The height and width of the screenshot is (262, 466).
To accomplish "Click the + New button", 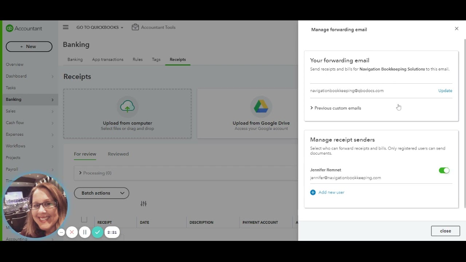I will [x=29, y=47].
